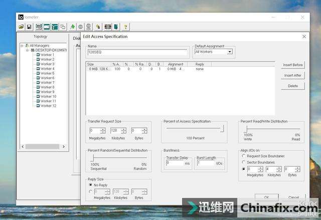Viewport: 321px width, 220px height.
Task: Start tests with the green flag
Action: 72,27
